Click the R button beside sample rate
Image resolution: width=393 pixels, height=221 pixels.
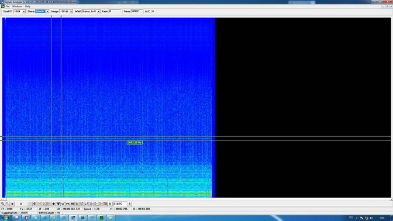110,203
